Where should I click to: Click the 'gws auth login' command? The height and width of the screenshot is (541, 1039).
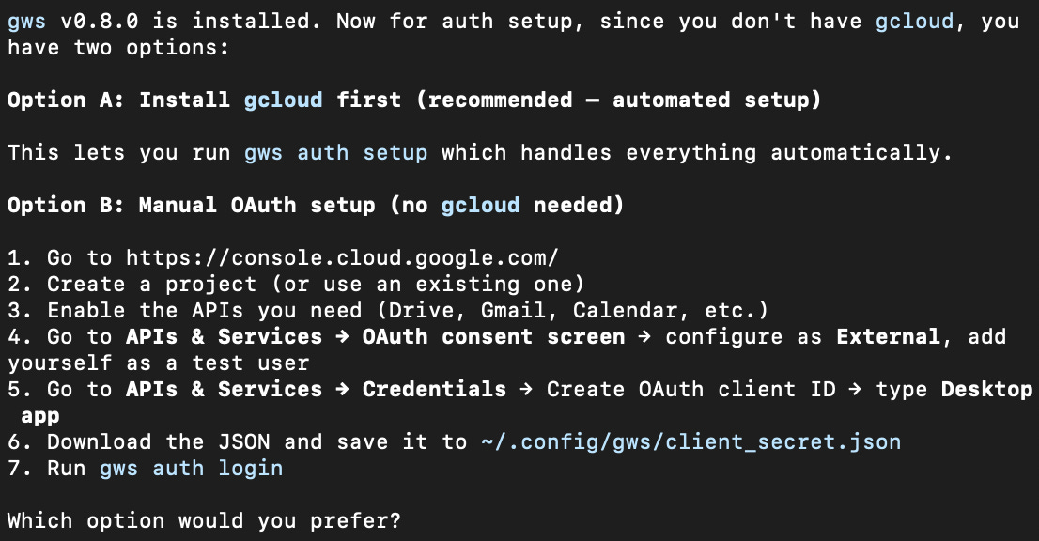pos(191,468)
